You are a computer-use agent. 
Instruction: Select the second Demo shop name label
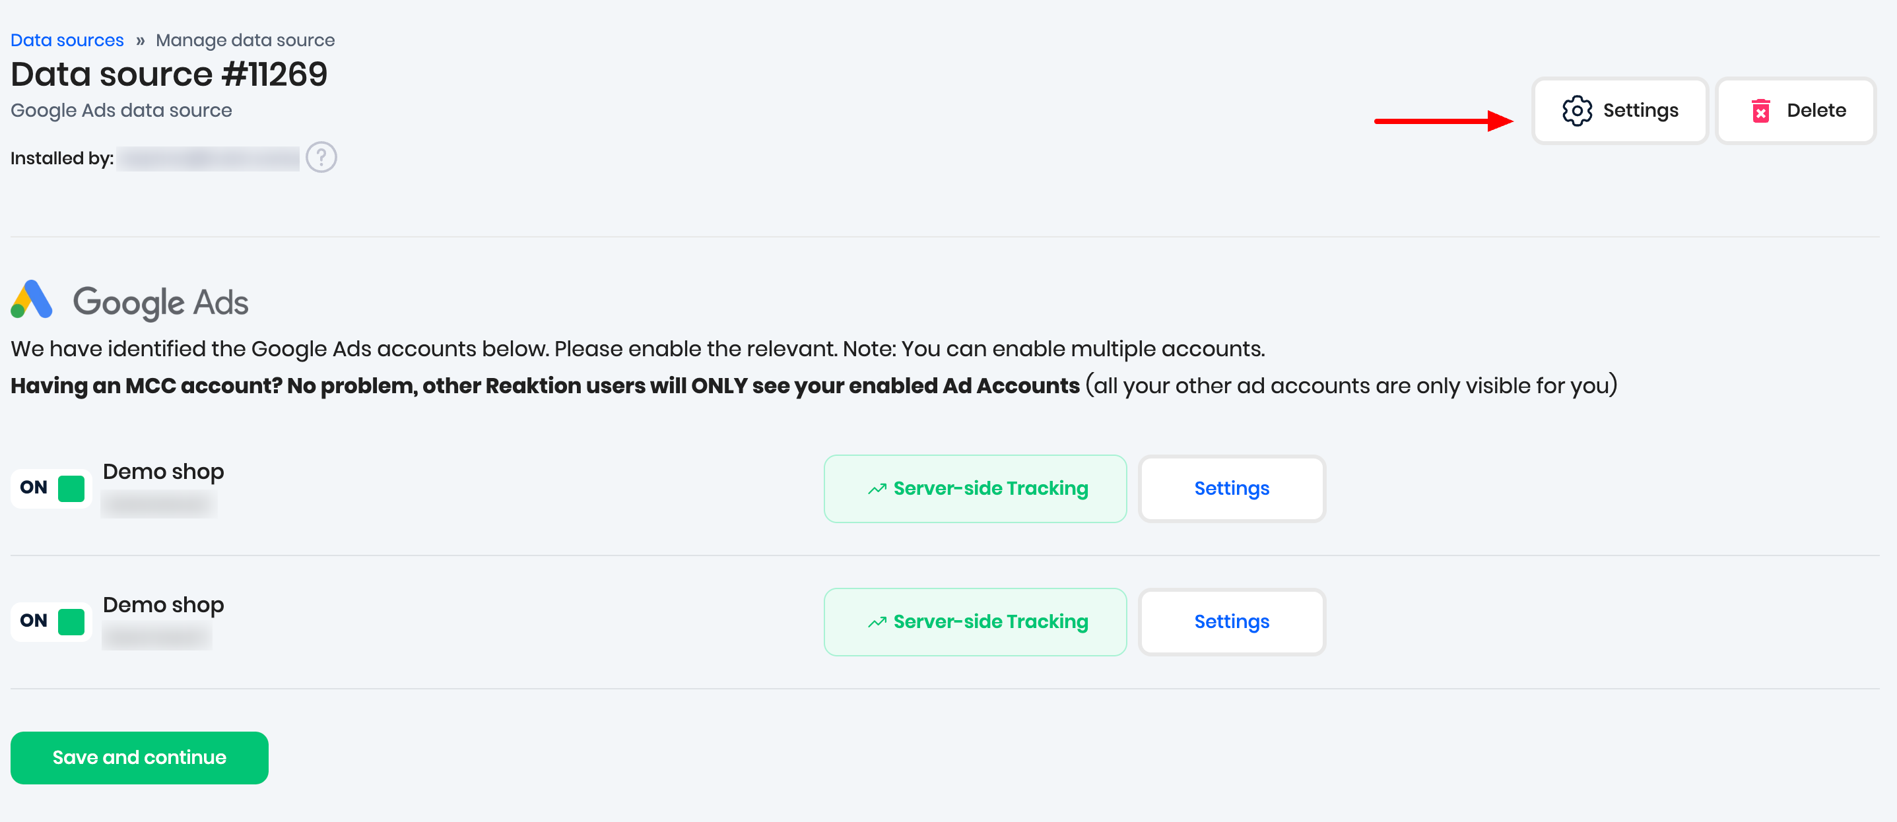pyautogui.click(x=164, y=605)
